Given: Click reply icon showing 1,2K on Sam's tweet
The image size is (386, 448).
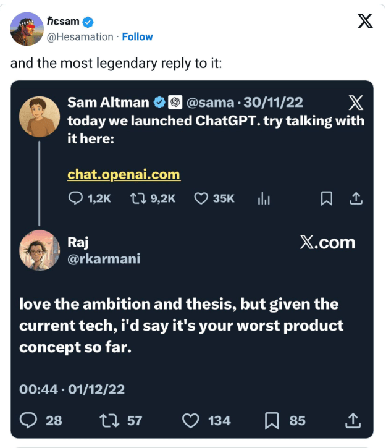Looking at the screenshot, I should click(75, 198).
